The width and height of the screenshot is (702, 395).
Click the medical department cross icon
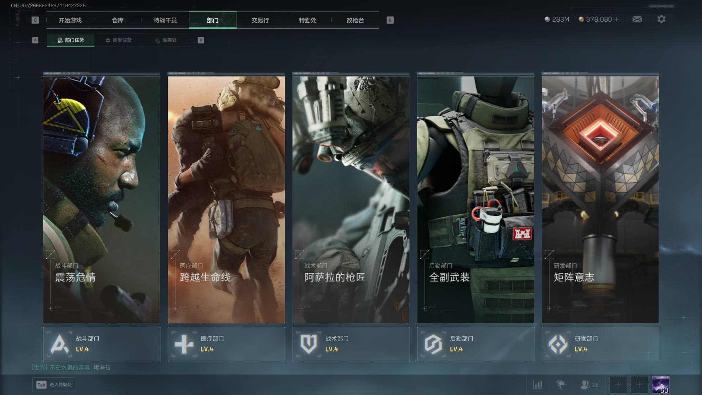pos(184,344)
